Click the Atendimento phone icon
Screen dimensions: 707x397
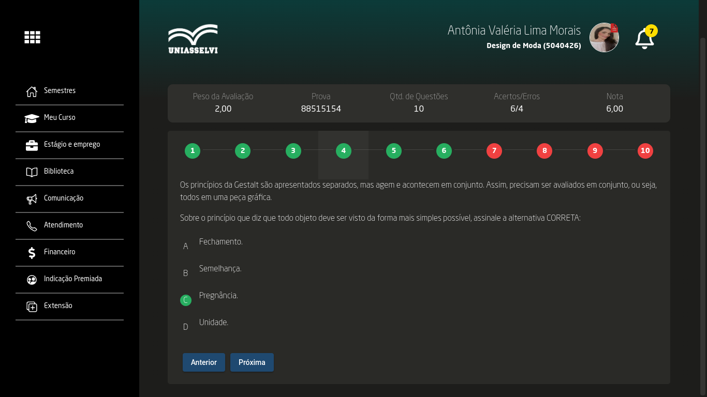pos(32,226)
